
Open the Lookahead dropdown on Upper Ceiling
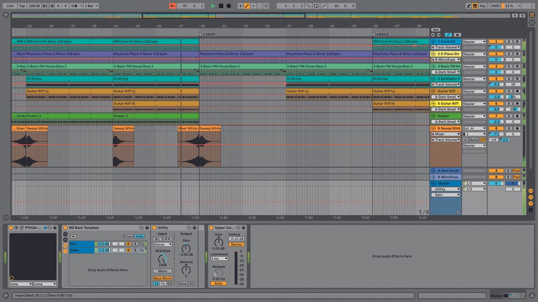pyautogui.click(x=219, y=259)
